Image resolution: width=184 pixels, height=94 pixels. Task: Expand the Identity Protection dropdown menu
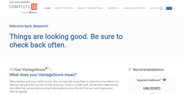[90, 8]
